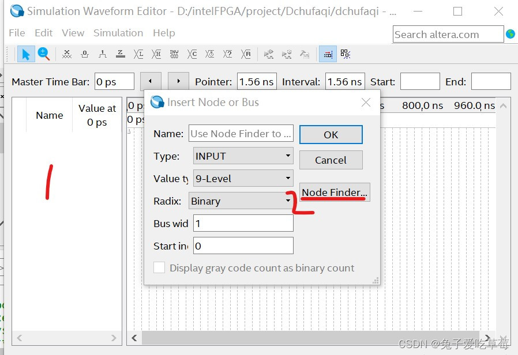Select the arrow selection tool
The image size is (518, 355).
click(x=26, y=54)
